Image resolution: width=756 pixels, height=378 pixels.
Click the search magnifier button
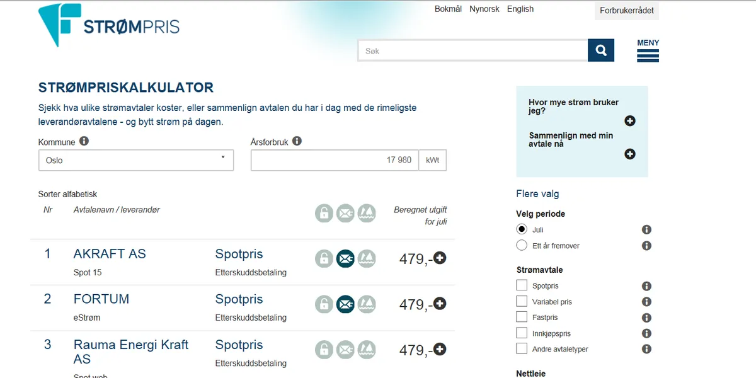tap(601, 50)
